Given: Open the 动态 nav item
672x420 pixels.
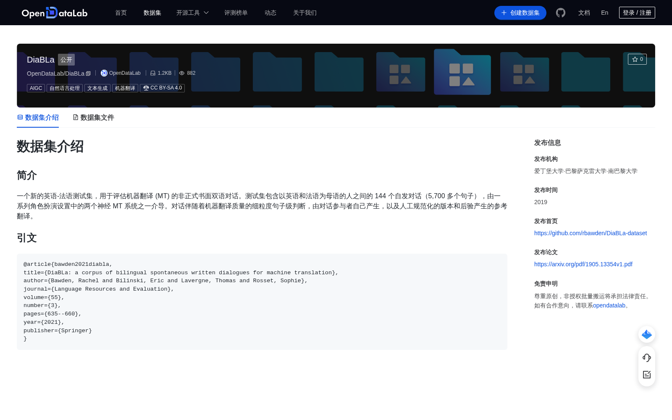Looking at the screenshot, I should click(x=270, y=13).
